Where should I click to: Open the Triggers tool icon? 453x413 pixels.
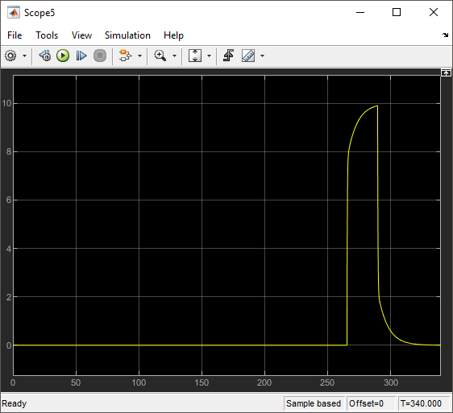click(229, 56)
